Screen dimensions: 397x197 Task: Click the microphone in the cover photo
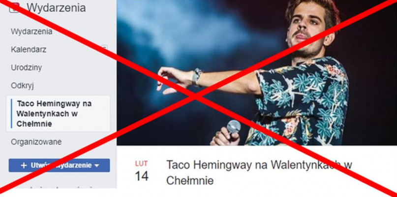pyautogui.click(x=234, y=127)
